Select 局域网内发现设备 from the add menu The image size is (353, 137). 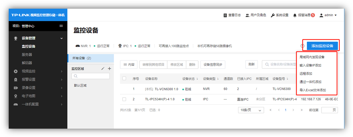(x=312, y=57)
